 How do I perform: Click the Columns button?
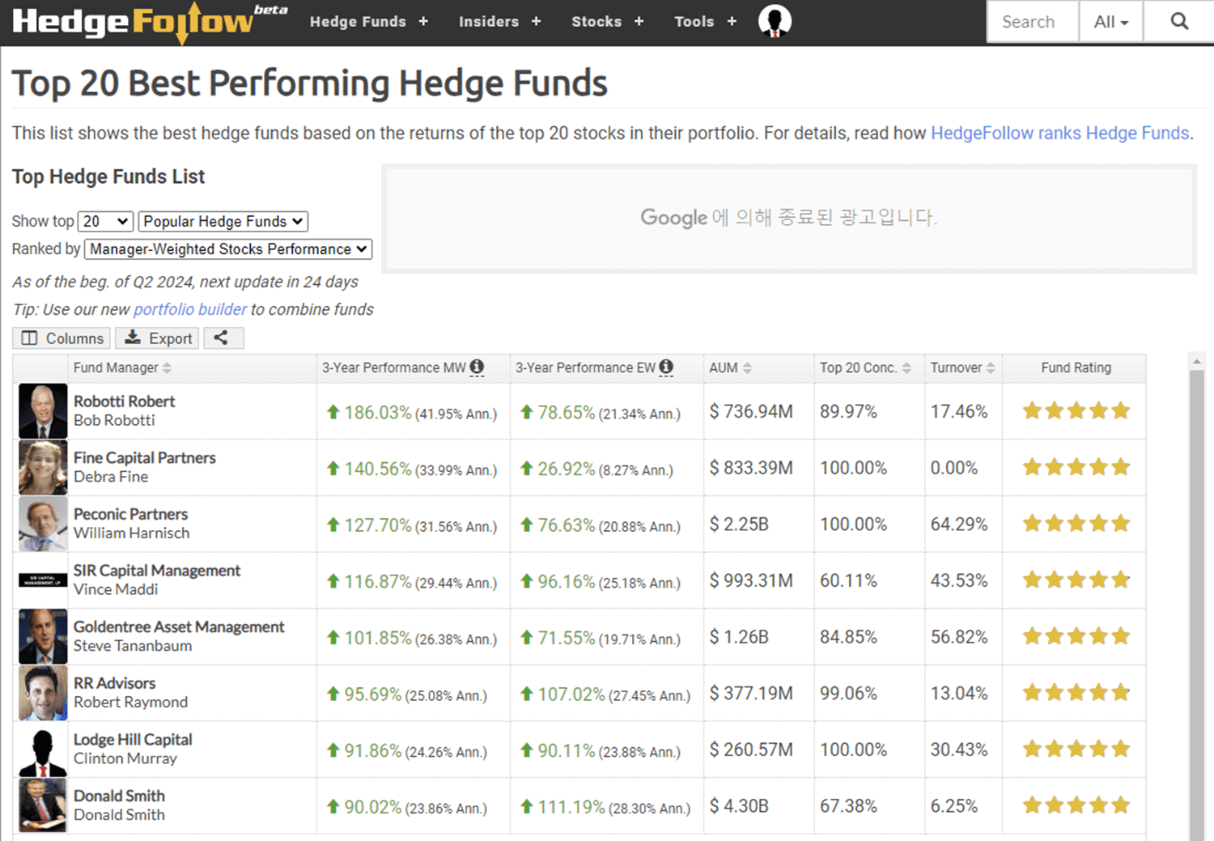click(x=63, y=338)
